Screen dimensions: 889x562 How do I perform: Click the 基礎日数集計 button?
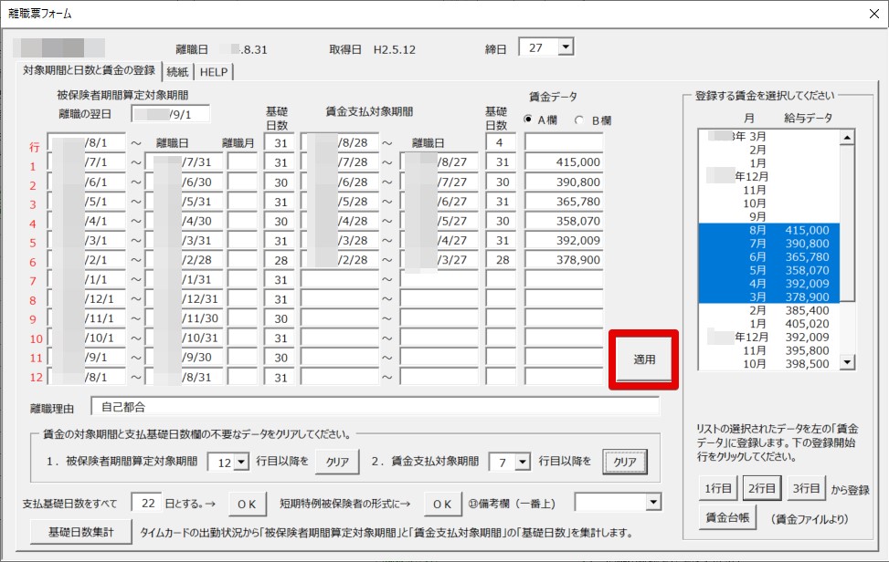pos(81,532)
